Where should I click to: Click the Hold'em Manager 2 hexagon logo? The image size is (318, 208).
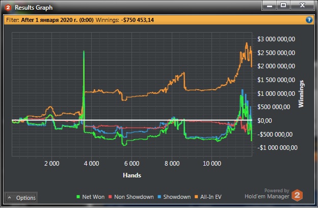click(297, 195)
